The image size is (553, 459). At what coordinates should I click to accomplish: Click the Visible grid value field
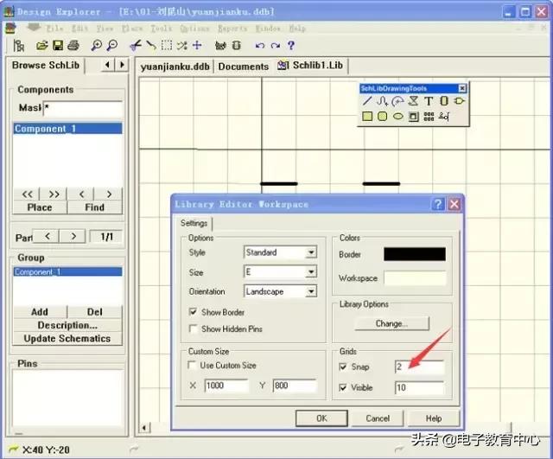419,388
